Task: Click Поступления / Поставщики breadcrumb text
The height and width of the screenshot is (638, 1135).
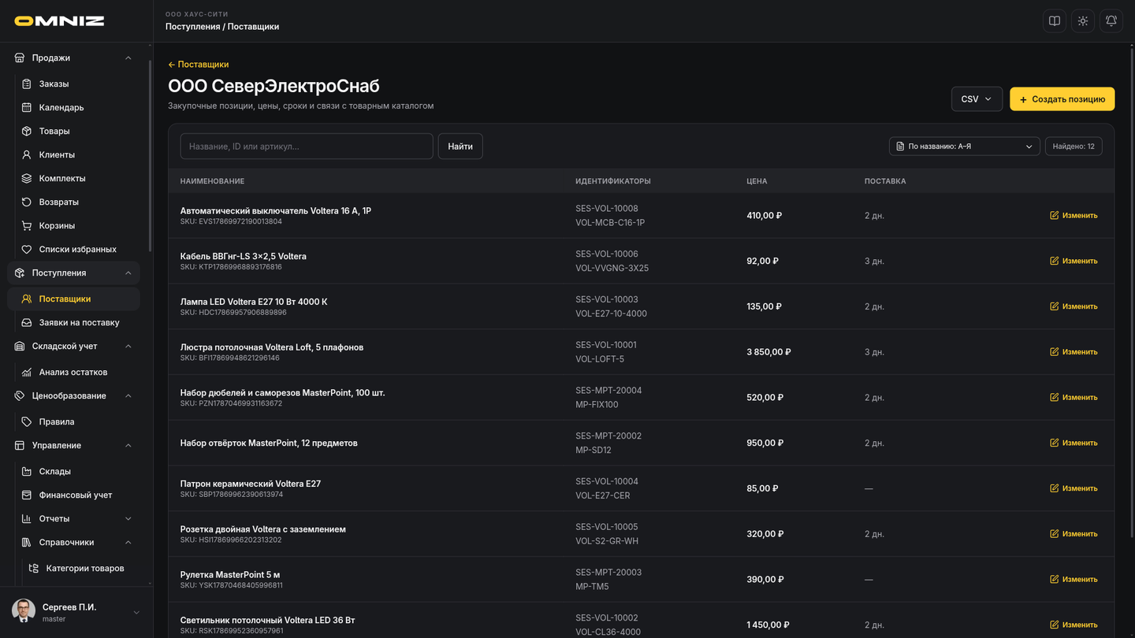Action: pos(222,27)
